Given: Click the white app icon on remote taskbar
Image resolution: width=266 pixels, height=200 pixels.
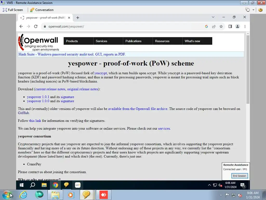Looking at the screenshot, I should (x=78, y=185).
